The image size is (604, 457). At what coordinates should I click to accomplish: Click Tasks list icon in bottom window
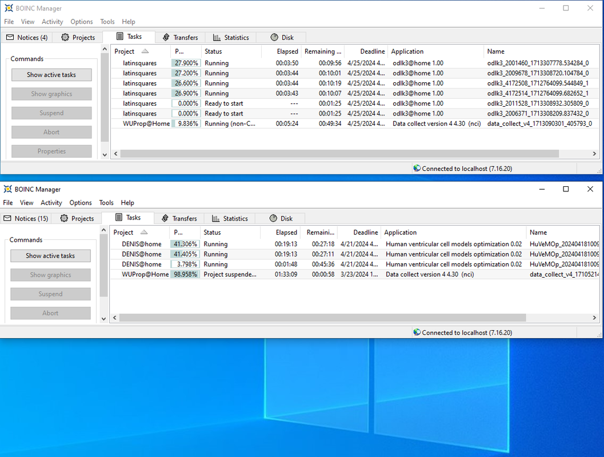pos(119,218)
